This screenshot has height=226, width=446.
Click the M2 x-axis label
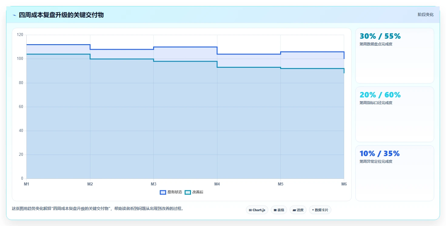point(90,184)
